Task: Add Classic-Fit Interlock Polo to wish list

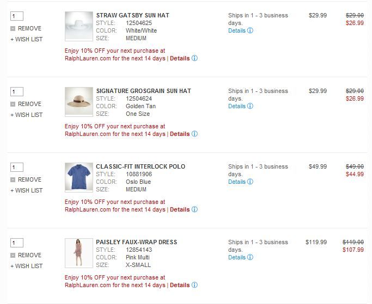Action: click(x=26, y=190)
